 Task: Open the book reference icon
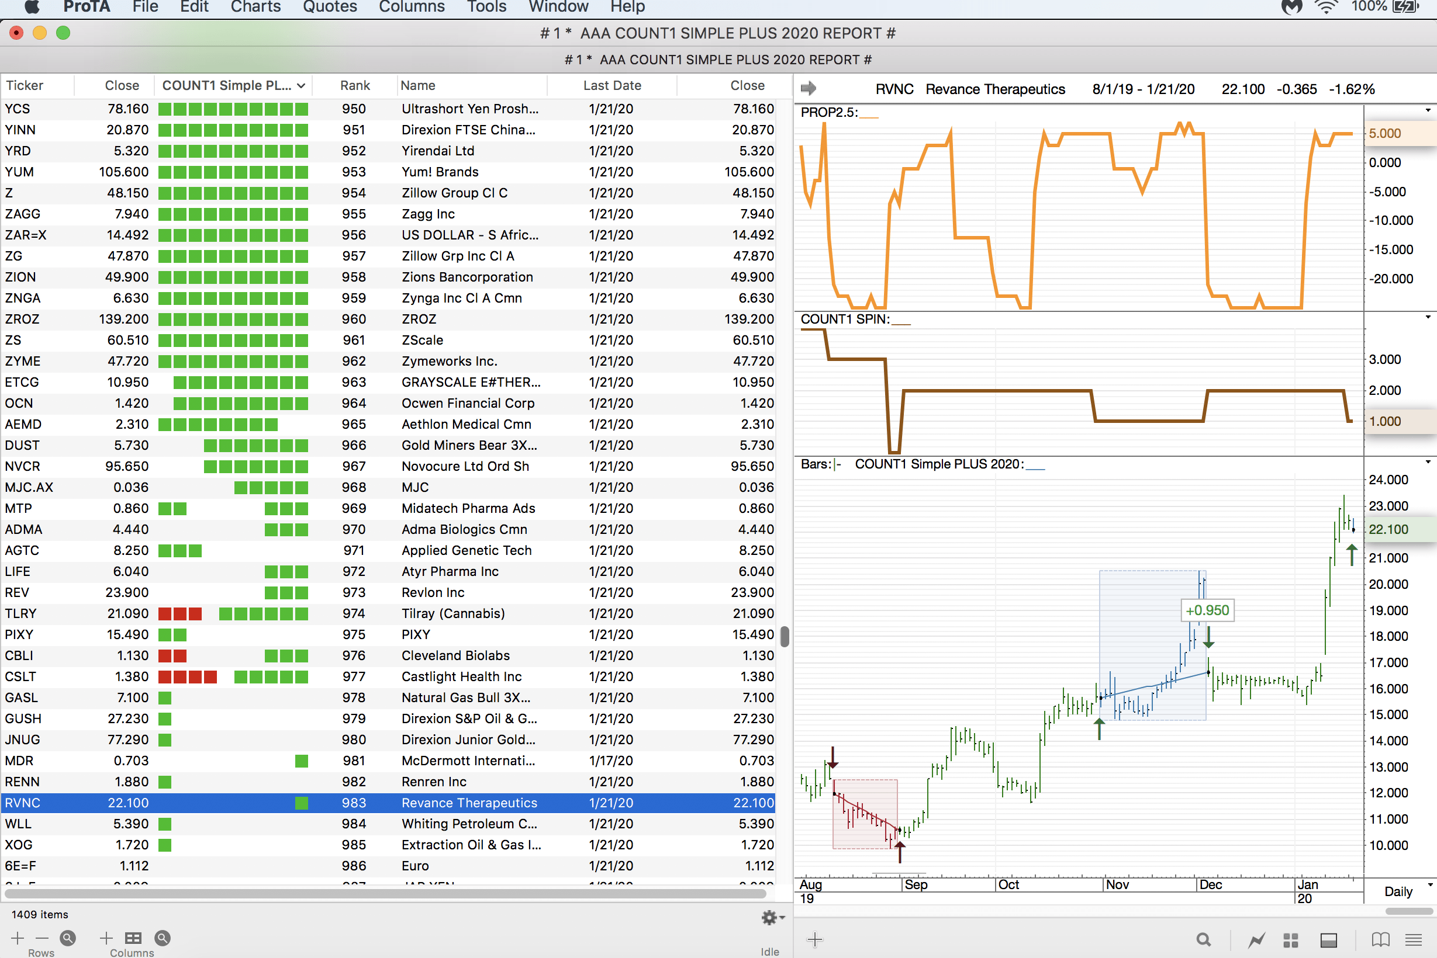1380,940
